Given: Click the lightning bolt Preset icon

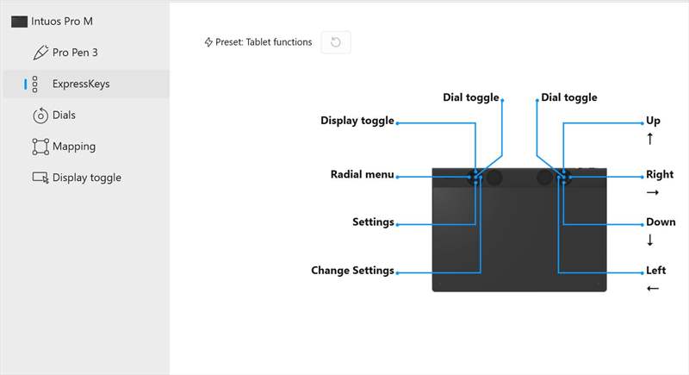Looking at the screenshot, I should [x=208, y=42].
